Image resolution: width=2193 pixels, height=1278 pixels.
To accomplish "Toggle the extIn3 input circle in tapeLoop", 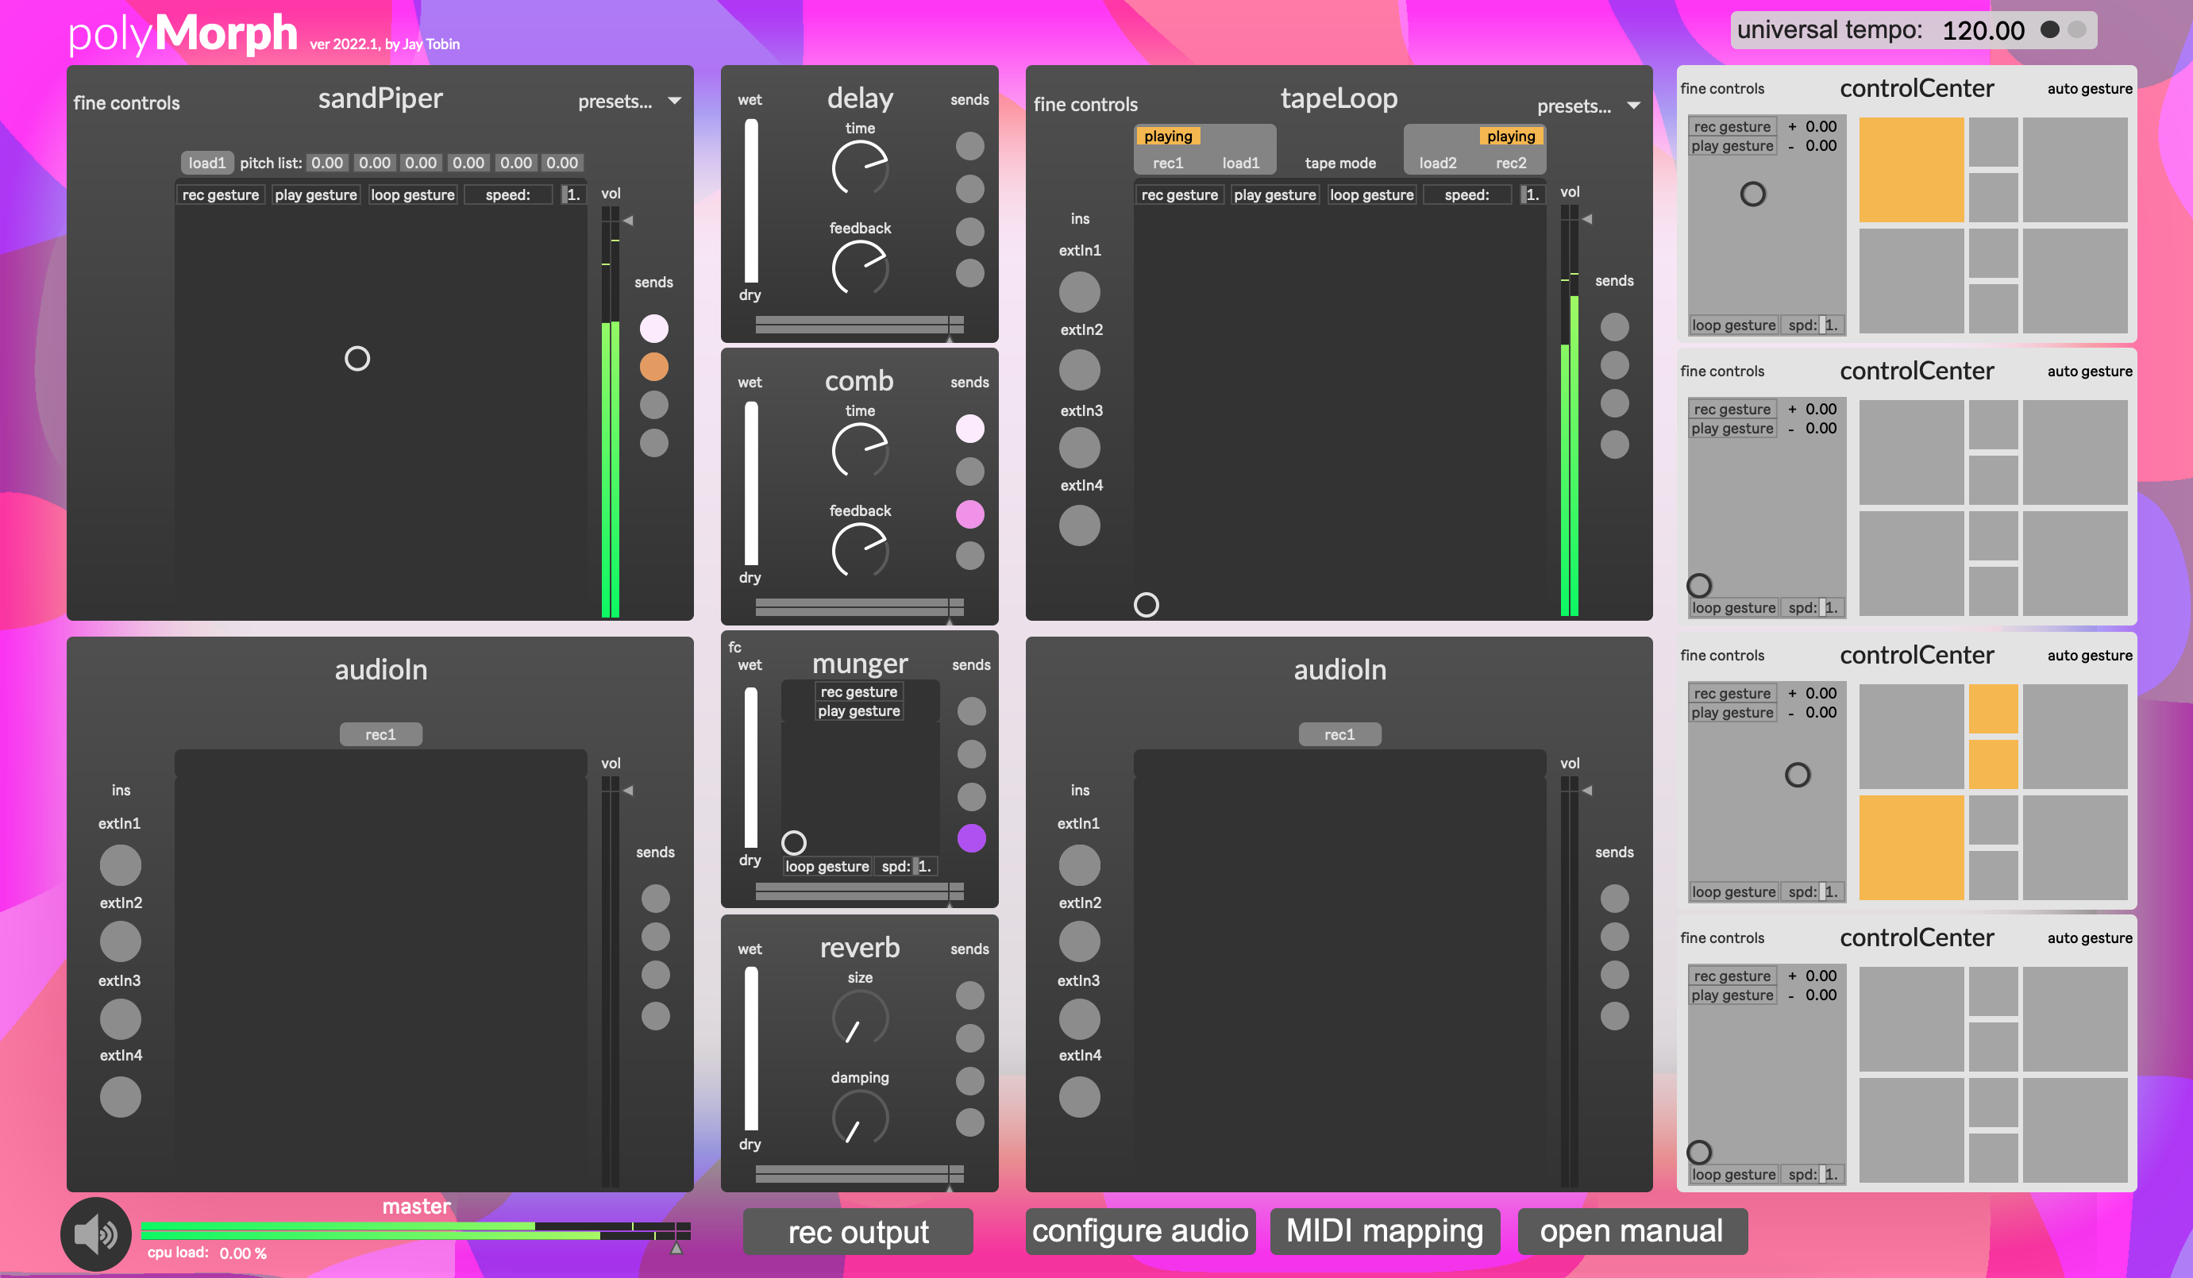I will click(x=1079, y=449).
